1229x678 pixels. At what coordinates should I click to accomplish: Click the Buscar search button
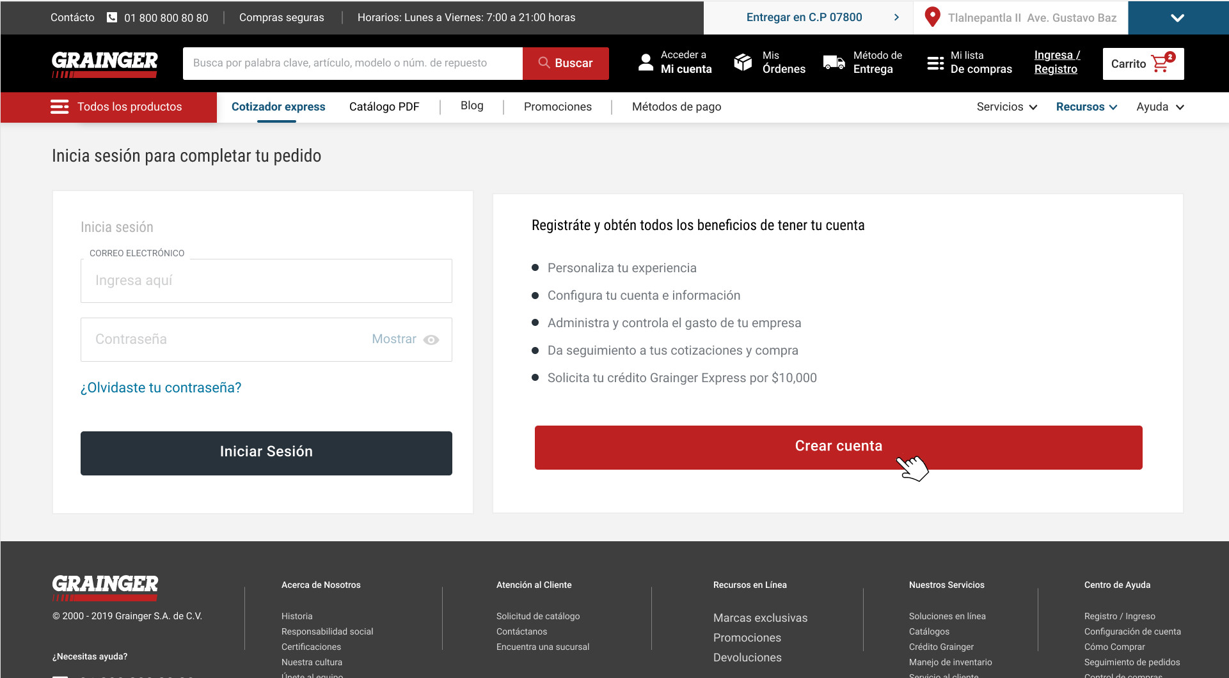[566, 63]
